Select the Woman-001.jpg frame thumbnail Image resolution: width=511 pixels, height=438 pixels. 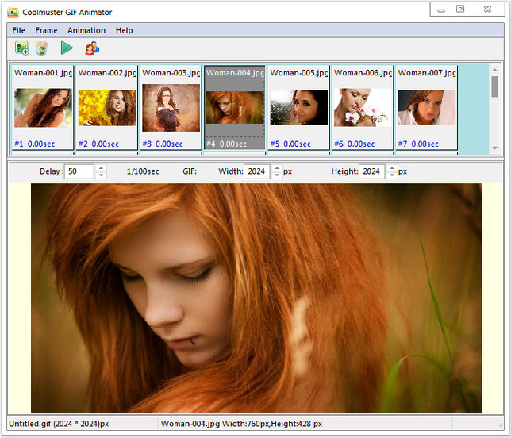click(x=43, y=108)
